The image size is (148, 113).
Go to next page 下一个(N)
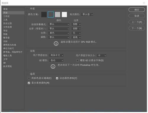(137, 28)
